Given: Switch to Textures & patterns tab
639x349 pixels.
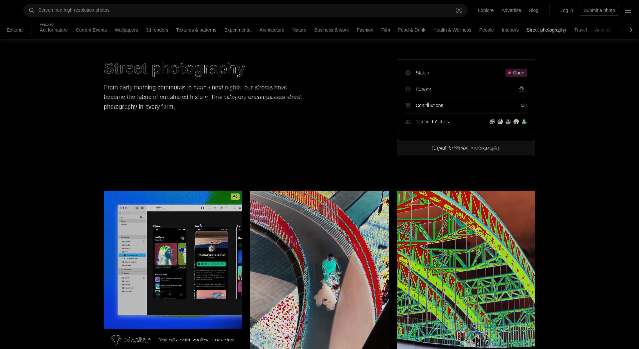Looking at the screenshot, I should [x=196, y=30].
